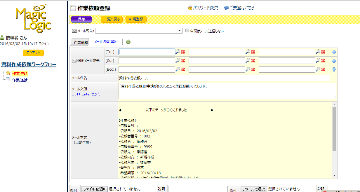Select 作業進捗 in the sidebar tree
Screen dimensions: 360x192
(x=20, y=80)
